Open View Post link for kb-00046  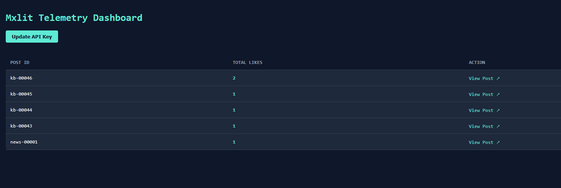(484, 78)
